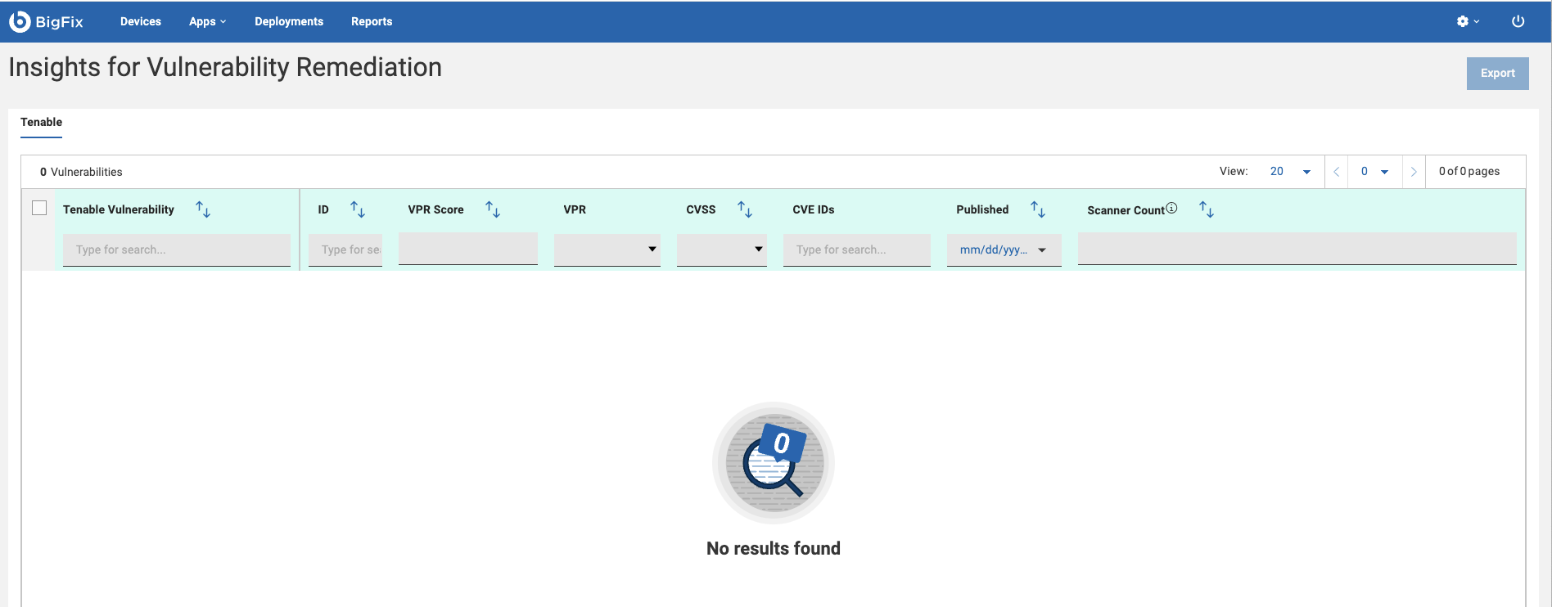Screen dimensions: 1552x607
Task: Open the Published date filter dropdown
Action: (1004, 250)
